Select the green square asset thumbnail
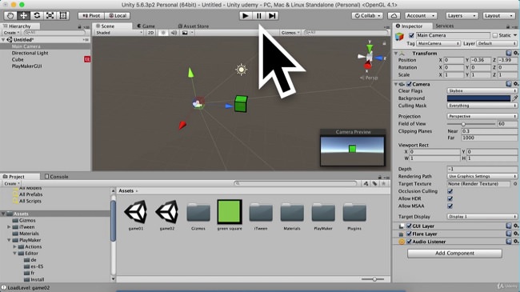520x292 pixels. click(x=230, y=211)
